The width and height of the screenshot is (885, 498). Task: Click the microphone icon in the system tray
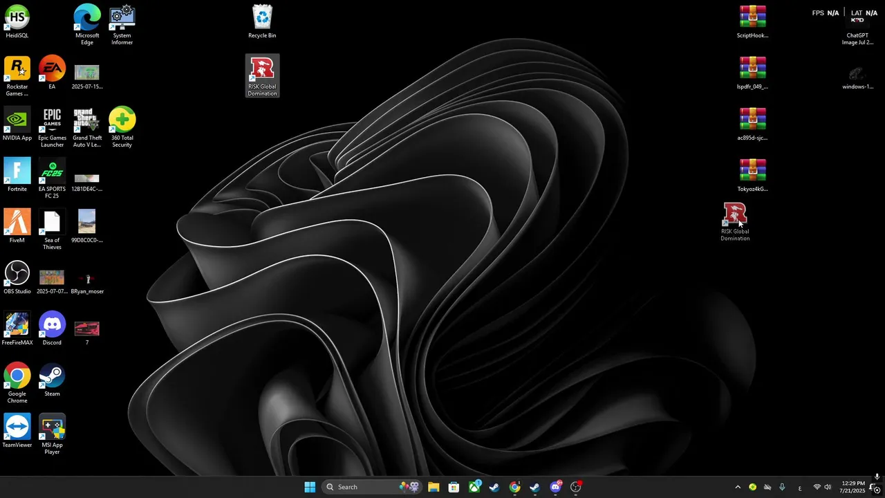point(782,487)
